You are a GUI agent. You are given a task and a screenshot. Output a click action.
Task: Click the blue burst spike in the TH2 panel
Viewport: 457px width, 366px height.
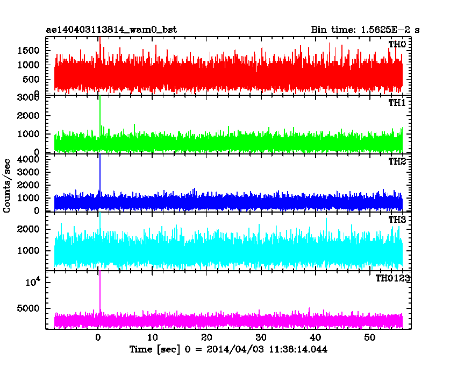coord(100,172)
